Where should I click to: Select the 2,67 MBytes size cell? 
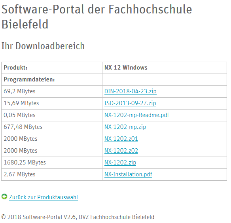pos(52,174)
